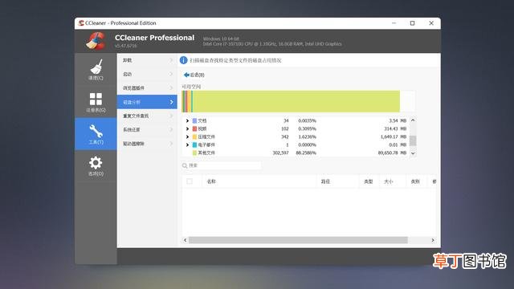Expand the Video (视频) category row
This screenshot has height=289, width=514.
click(x=187, y=128)
